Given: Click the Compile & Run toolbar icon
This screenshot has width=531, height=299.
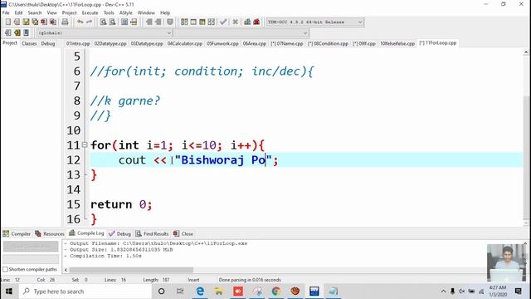Looking at the screenshot, I should coord(202,22).
